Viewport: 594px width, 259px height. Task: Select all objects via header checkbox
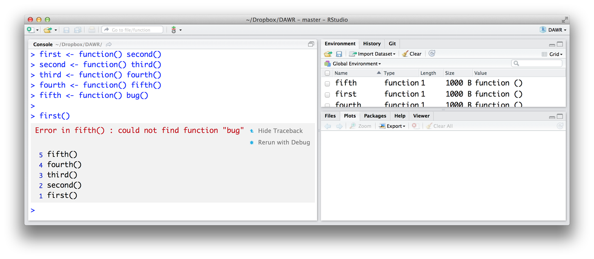click(x=327, y=73)
